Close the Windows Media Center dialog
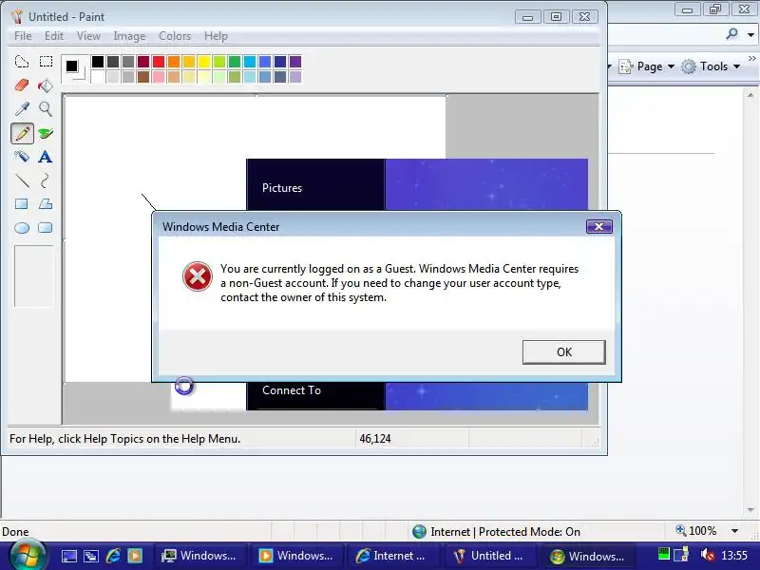The width and height of the screenshot is (760, 570). coord(599,226)
